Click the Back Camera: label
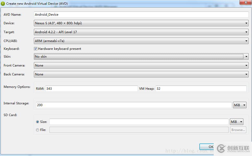 tap(14, 74)
